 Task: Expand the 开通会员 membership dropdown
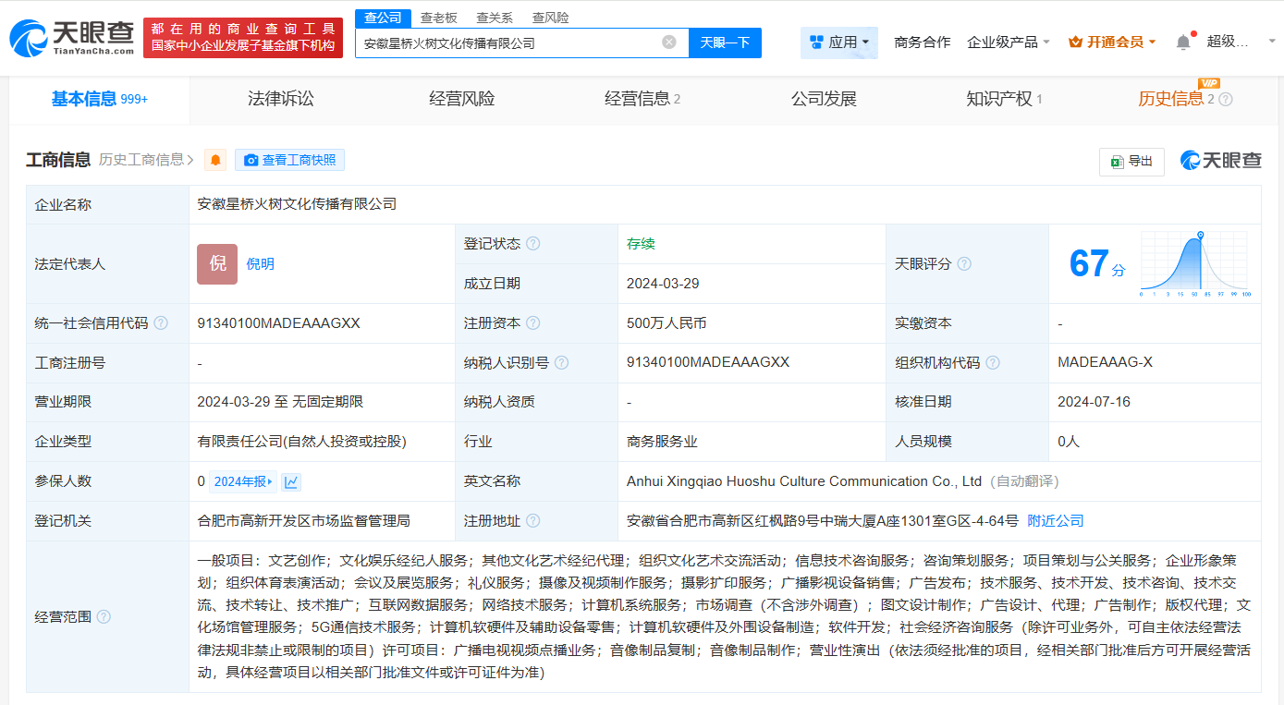point(1112,43)
